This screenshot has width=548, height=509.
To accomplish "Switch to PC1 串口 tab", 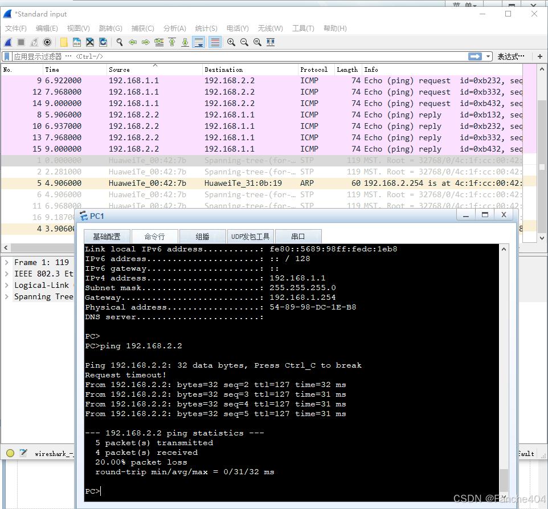I will point(298,237).
